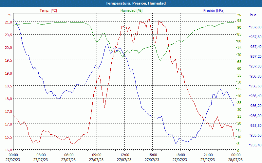
Task: Click the 00:00 27/07/23 time axis label
Action: pyautogui.click(x=13, y=157)
